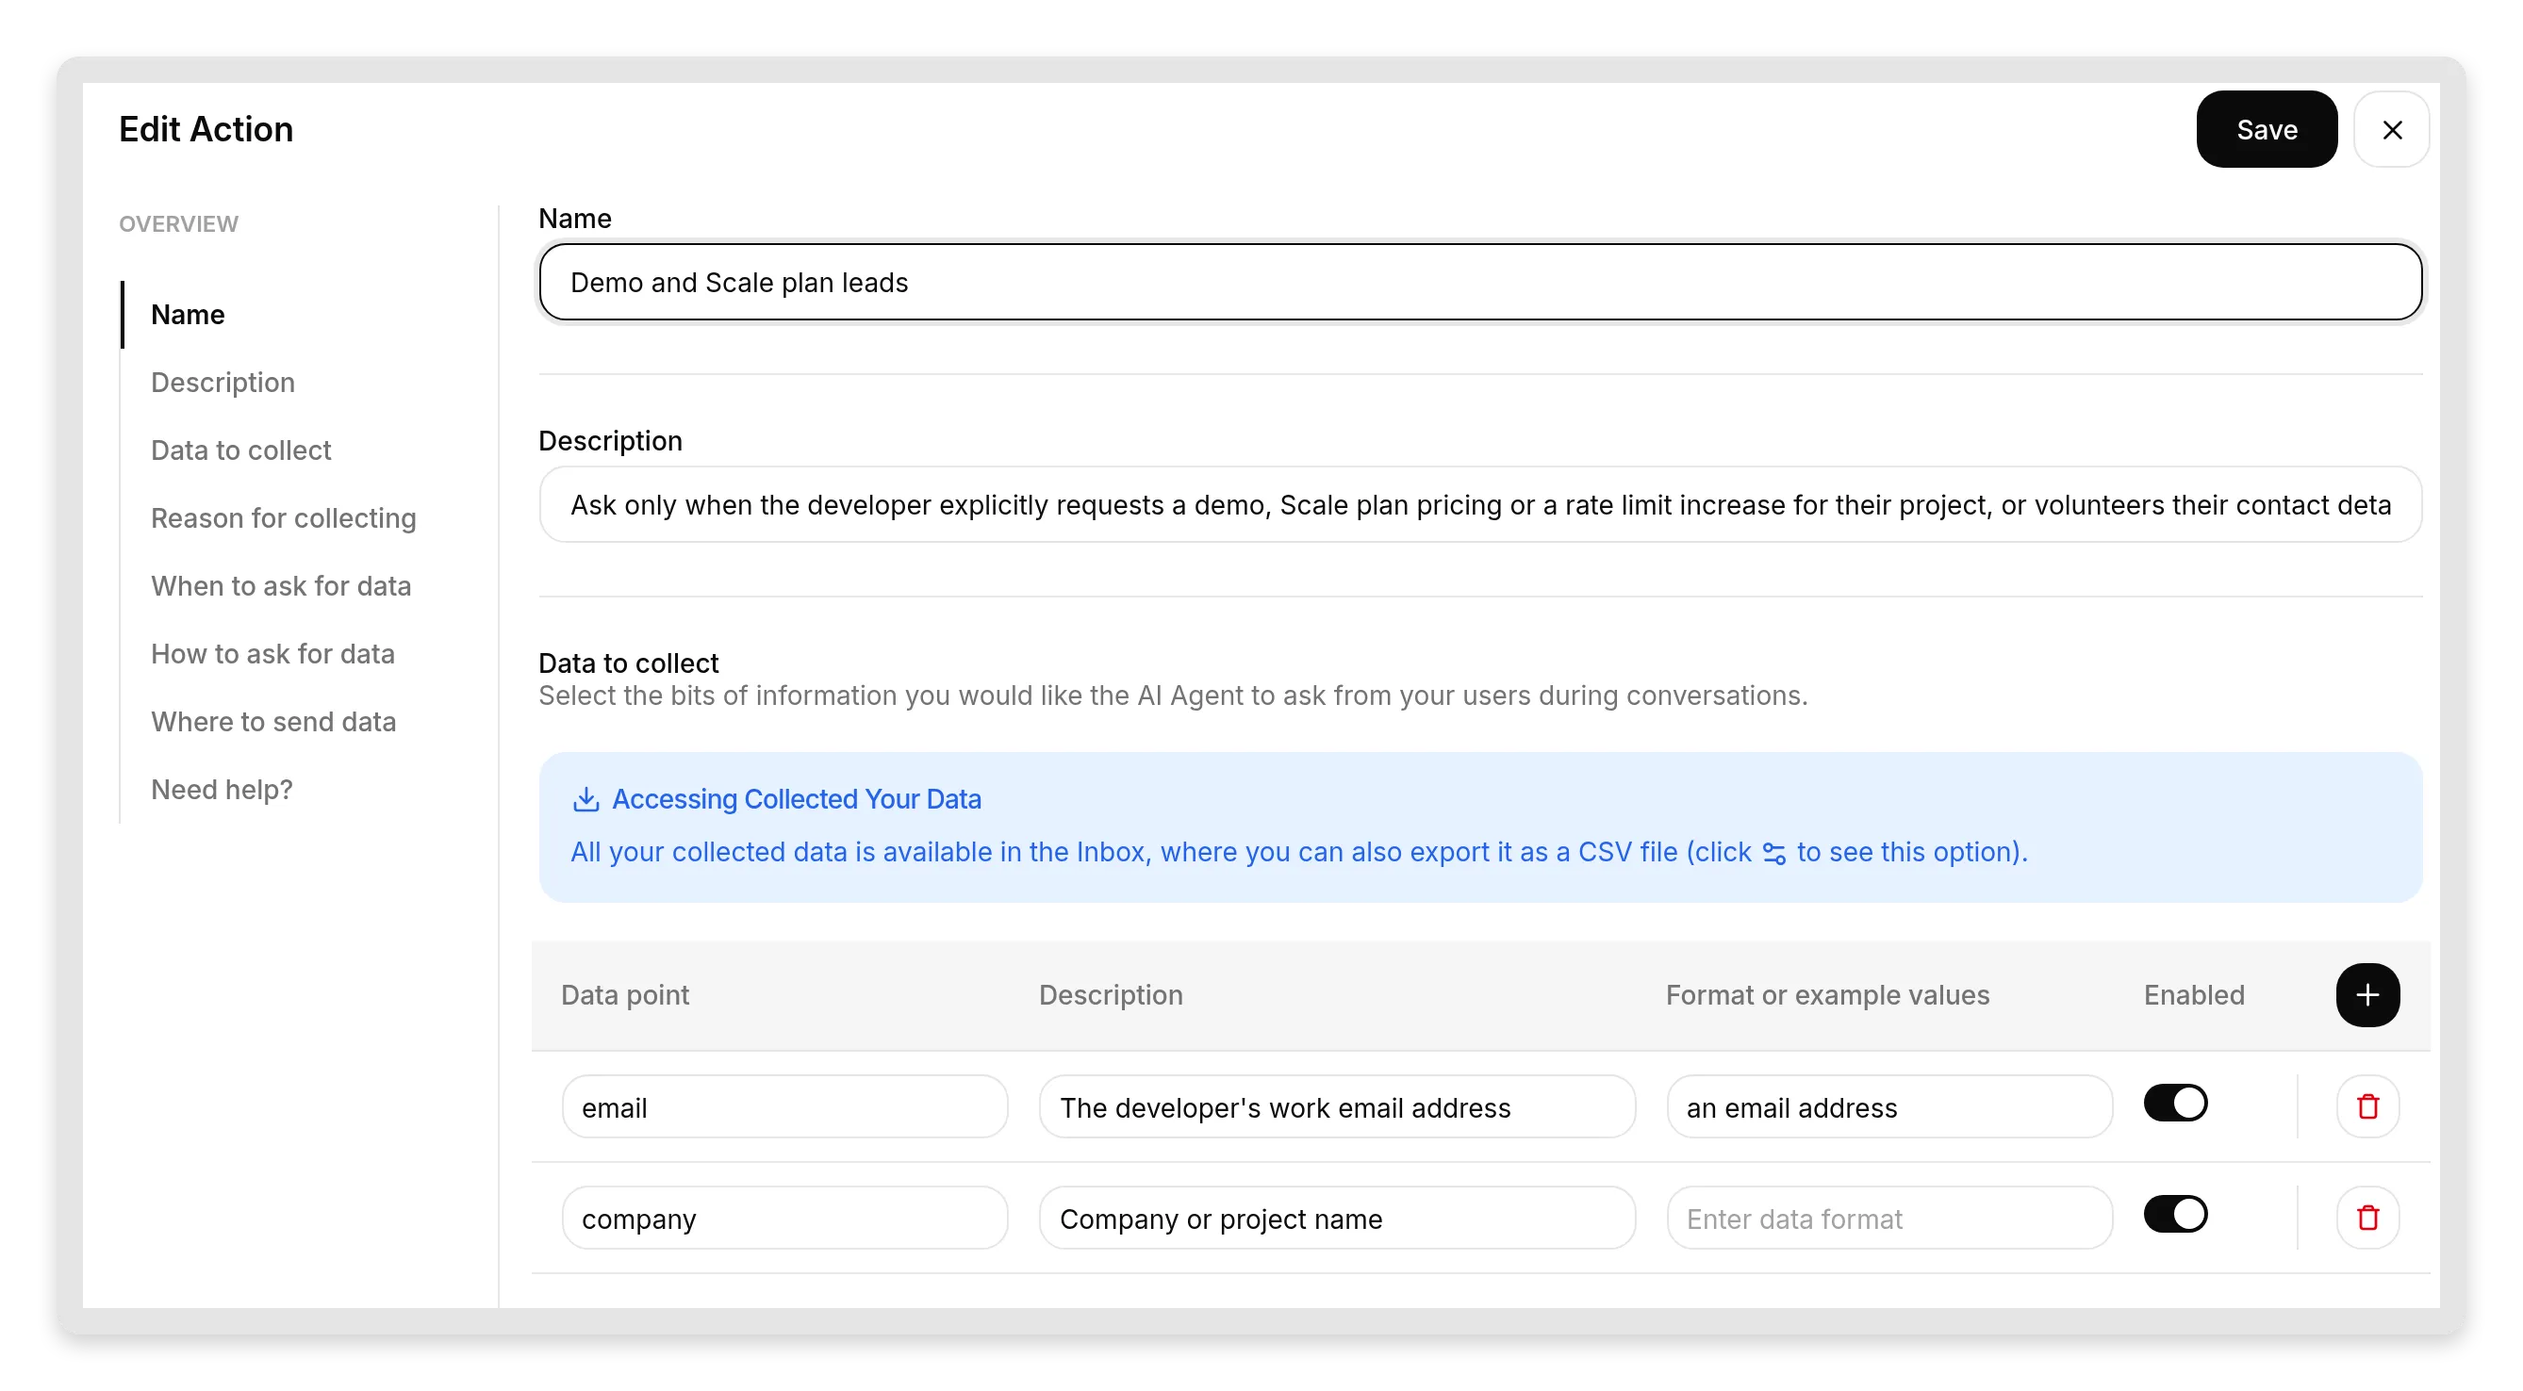The image size is (2523, 1391).
Task: Open Reason for collecting section
Action: (x=283, y=517)
